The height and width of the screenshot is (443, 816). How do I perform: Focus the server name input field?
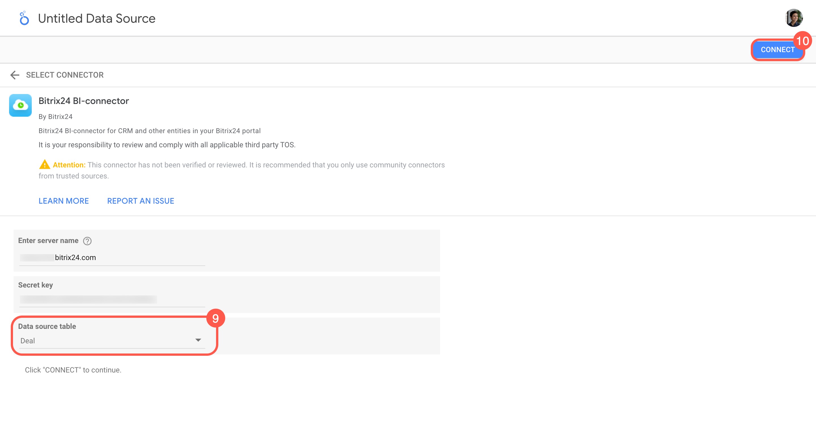[112, 257]
